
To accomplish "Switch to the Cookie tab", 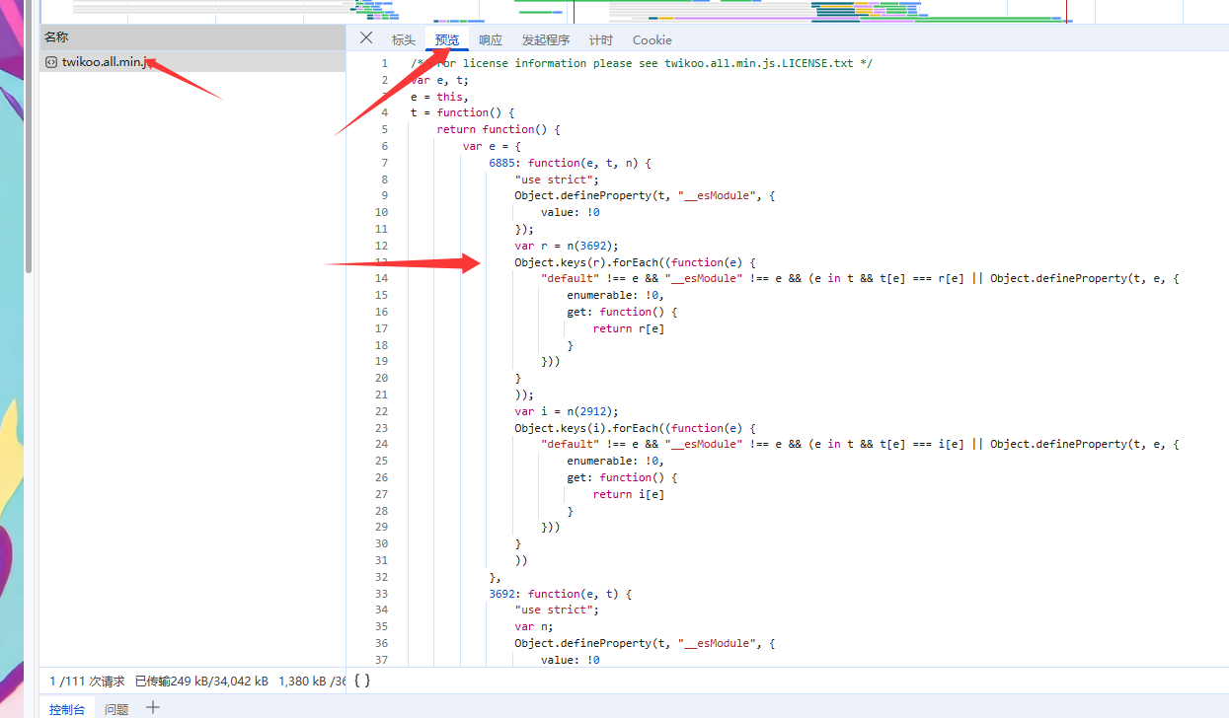I will (652, 40).
